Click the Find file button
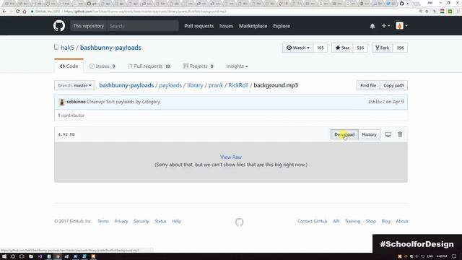The height and width of the screenshot is (260, 462). click(368, 85)
